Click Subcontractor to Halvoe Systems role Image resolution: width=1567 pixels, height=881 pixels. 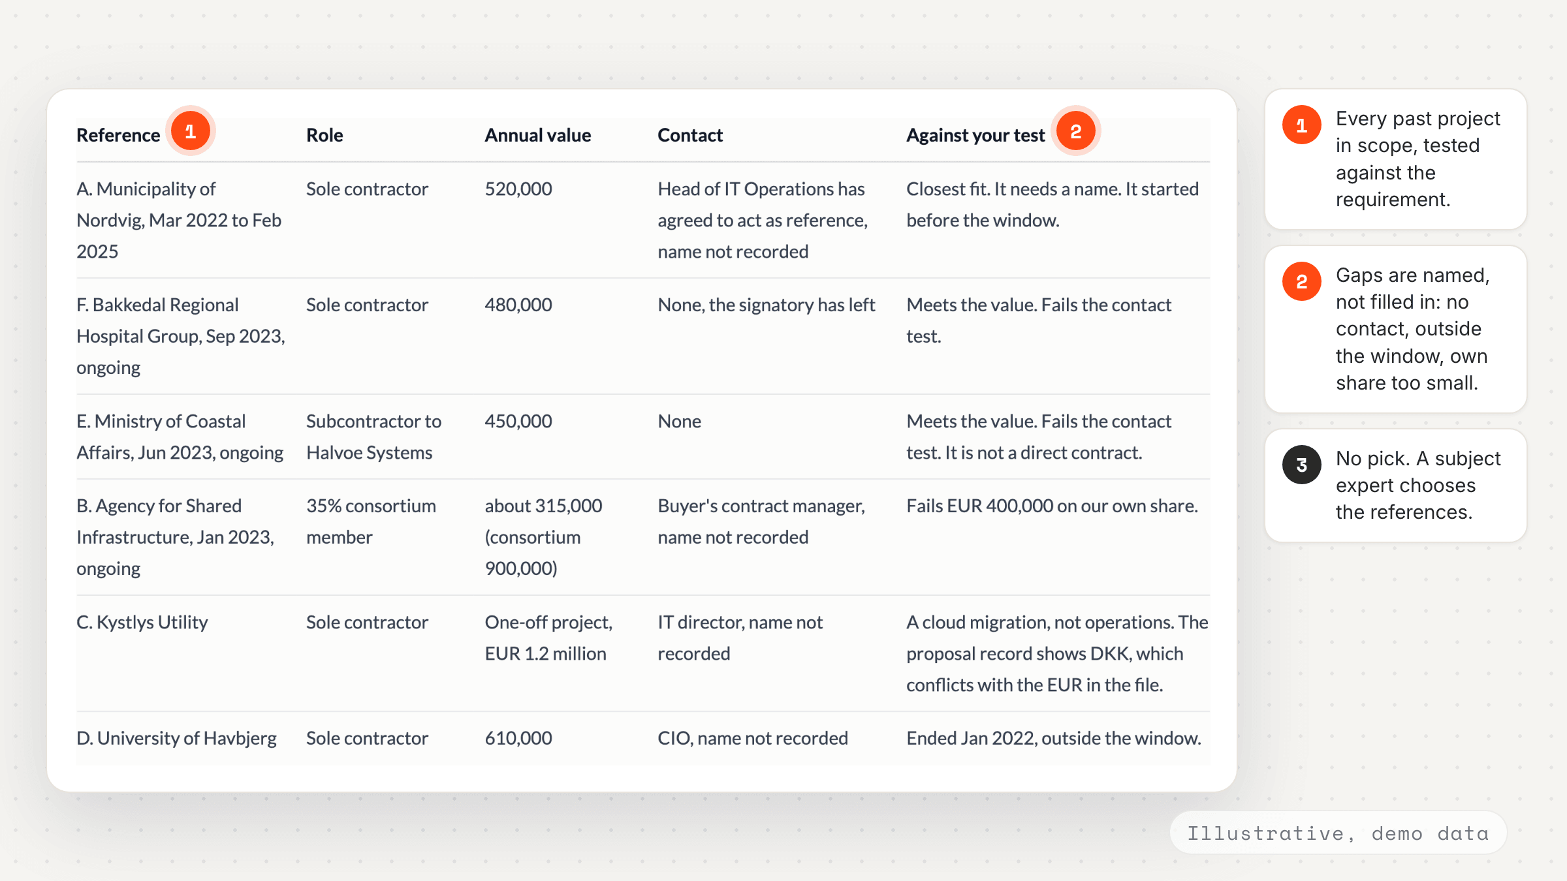pyautogui.click(x=374, y=437)
